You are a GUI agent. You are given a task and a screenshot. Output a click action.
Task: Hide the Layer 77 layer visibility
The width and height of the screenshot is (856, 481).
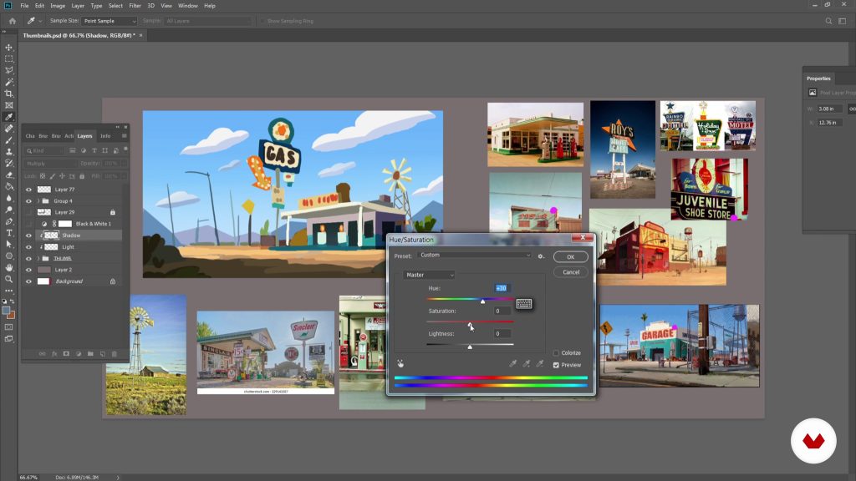pos(28,190)
